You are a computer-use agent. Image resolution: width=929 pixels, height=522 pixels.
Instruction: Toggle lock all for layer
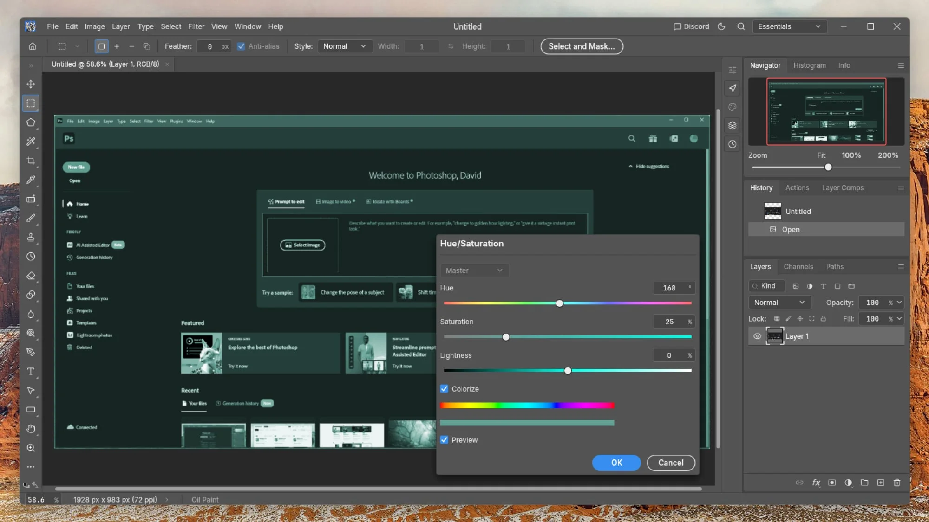pos(823,319)
